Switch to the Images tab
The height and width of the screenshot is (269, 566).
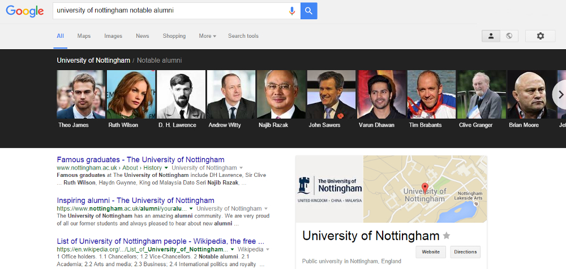(x=113, y=36)
